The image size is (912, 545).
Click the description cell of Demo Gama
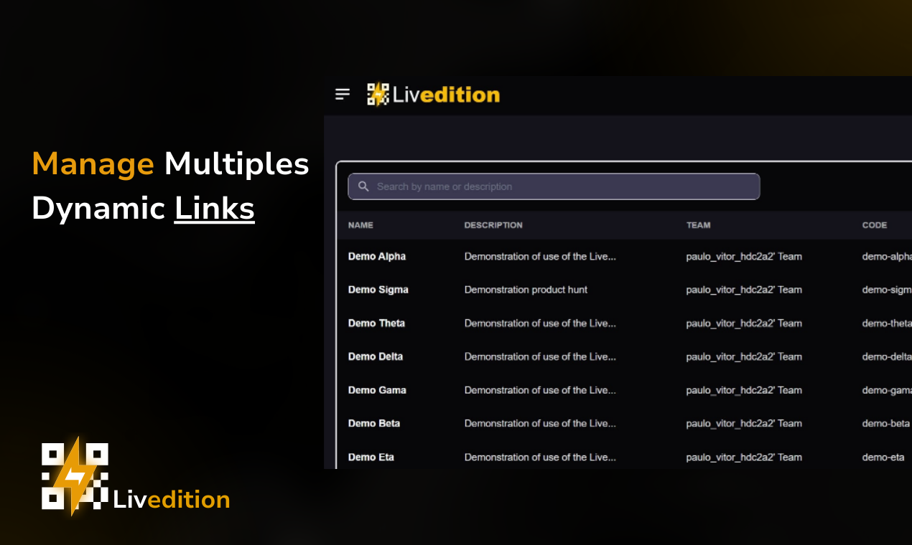click(x=540, y=390)
